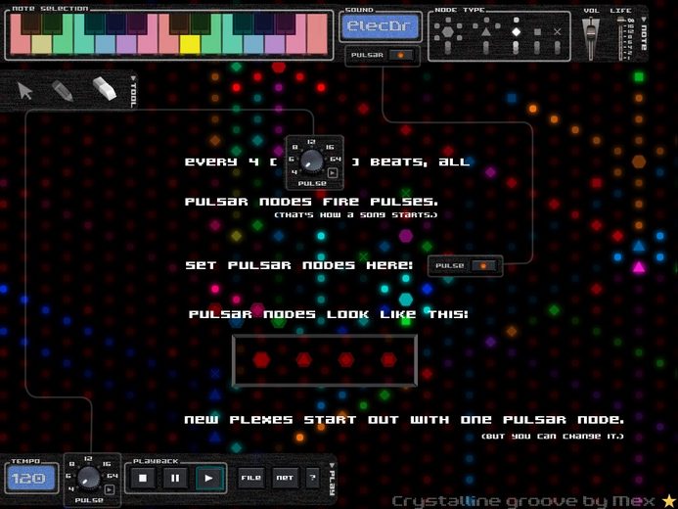The width and height of the screenshot is (678, 509).
Task: Click the center Pulse knob dial
Action: pos(312,161)
